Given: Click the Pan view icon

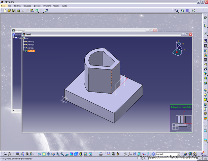Looking at the screenshot, I should point(48,154).
